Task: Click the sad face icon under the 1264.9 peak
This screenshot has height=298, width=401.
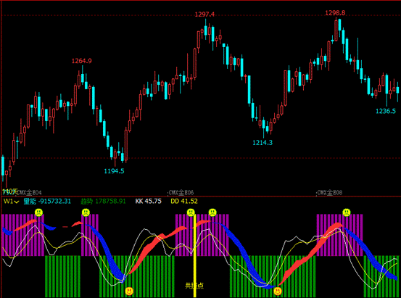Action: coord(86,212)
